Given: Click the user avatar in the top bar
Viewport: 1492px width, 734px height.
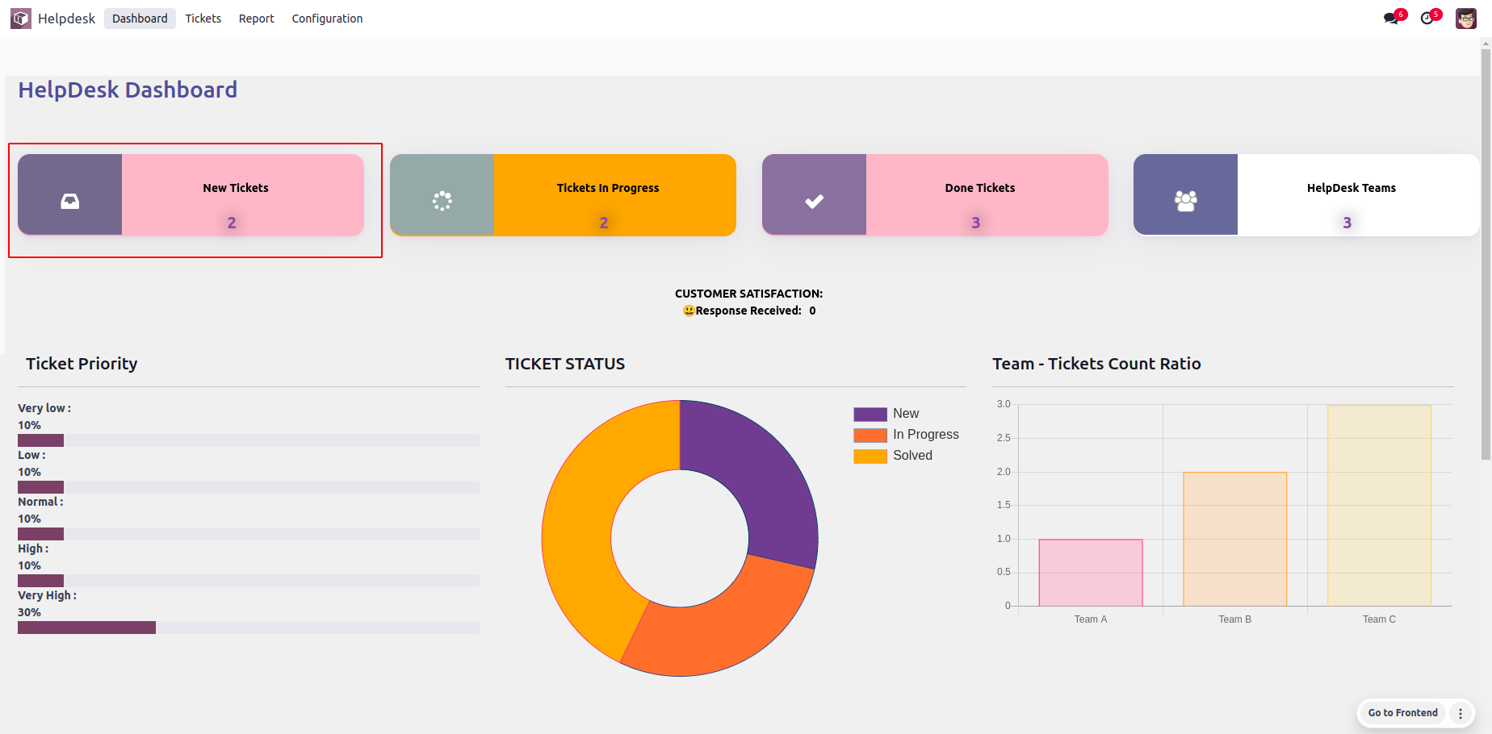Looking at the screenshot, I should 1466,19.
